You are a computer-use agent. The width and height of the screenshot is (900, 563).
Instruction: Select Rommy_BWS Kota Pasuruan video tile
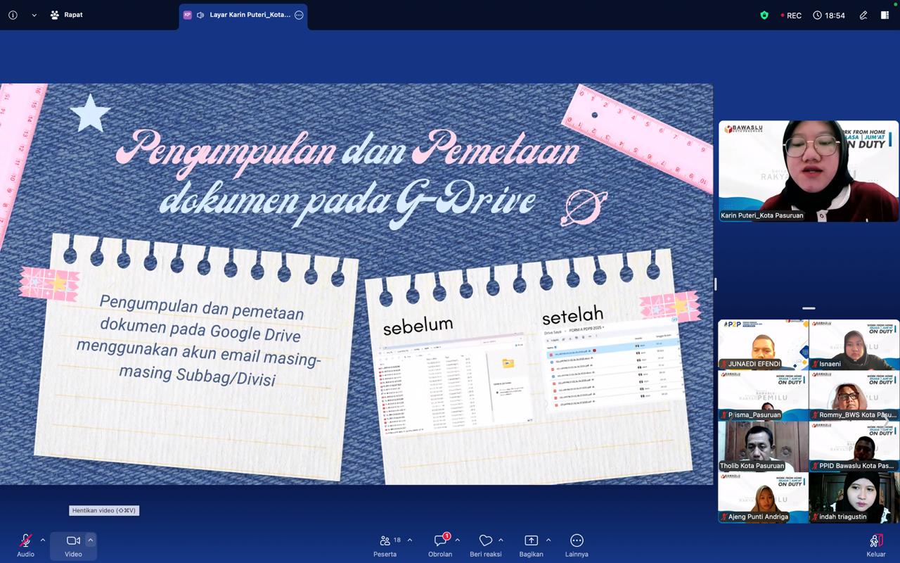point(854,396)
